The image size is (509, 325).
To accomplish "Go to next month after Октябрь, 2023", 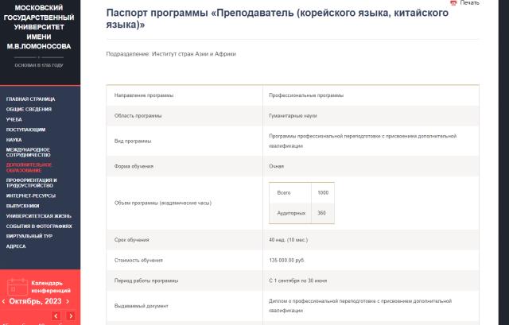I will pyautogui.click(x=68, y=302).
